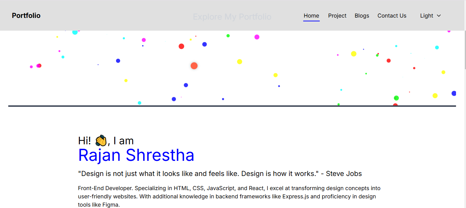This screenshot has width=466, height=208.
Task: Click the red circle near the top center
Action: coord(181,46)
